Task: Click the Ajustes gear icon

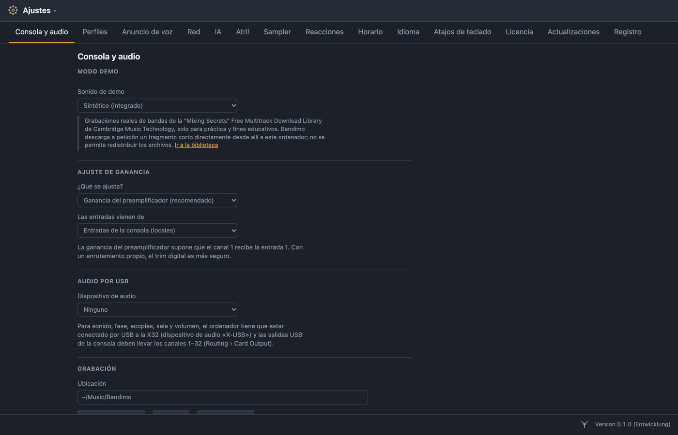Action: (x=13, y=10)
